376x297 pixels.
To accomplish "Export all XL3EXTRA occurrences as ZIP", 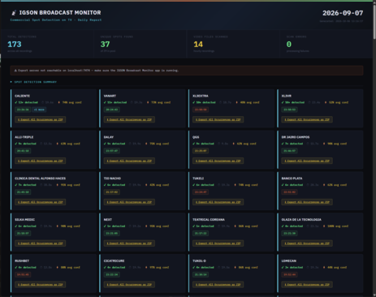I will tap(218, 119).
